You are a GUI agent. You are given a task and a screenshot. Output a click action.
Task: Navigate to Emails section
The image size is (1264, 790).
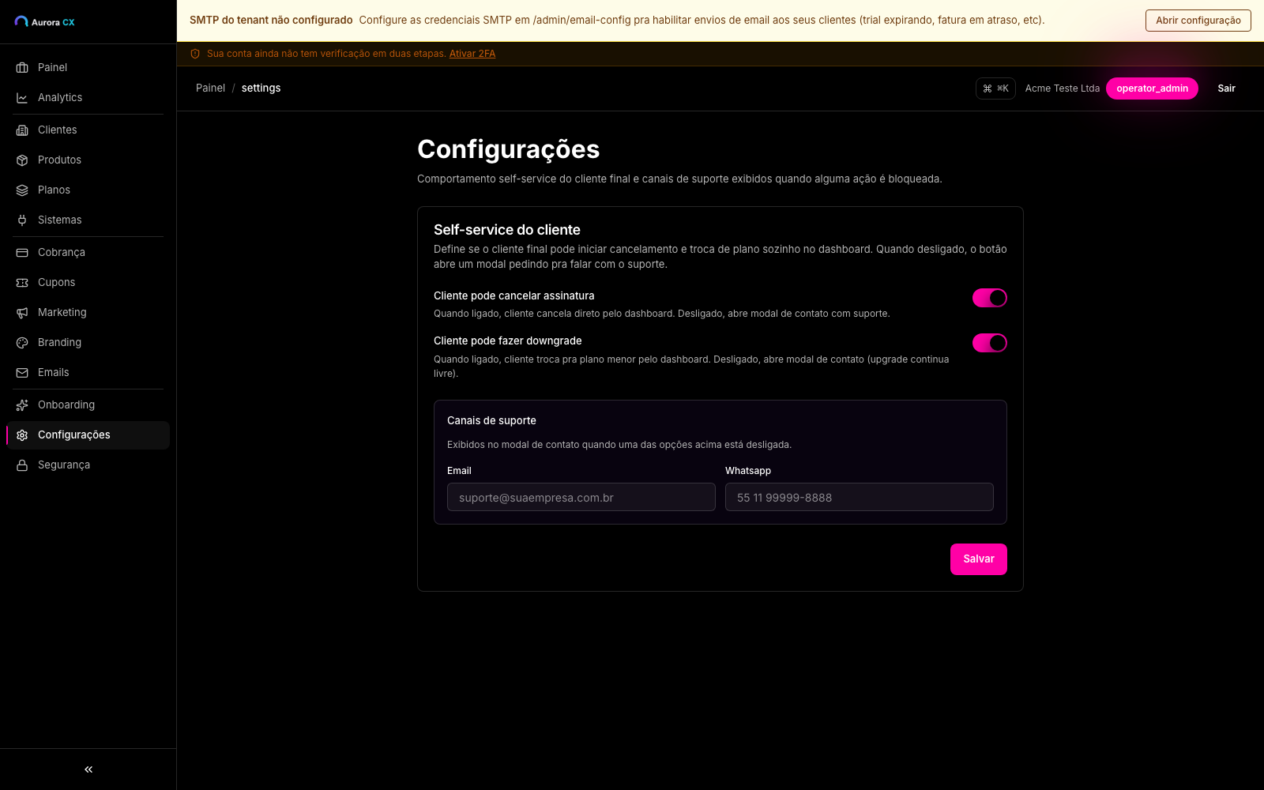point(88,373)
